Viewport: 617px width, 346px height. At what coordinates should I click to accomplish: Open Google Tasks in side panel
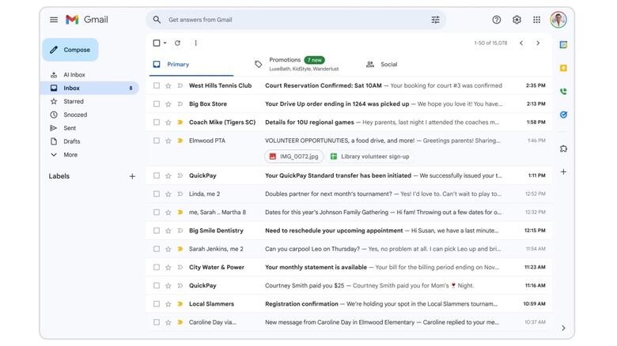563,115
